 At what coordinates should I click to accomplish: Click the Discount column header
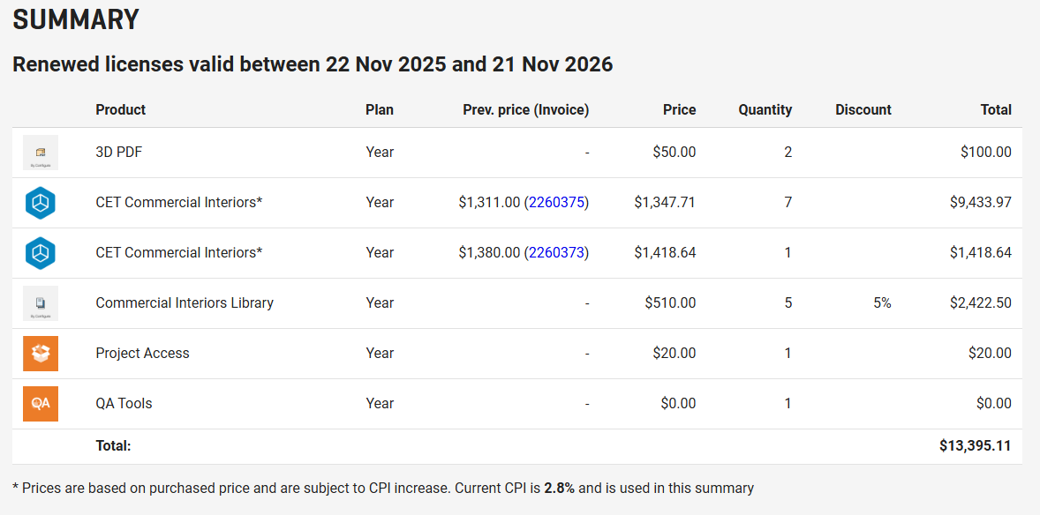click(863, 110)
